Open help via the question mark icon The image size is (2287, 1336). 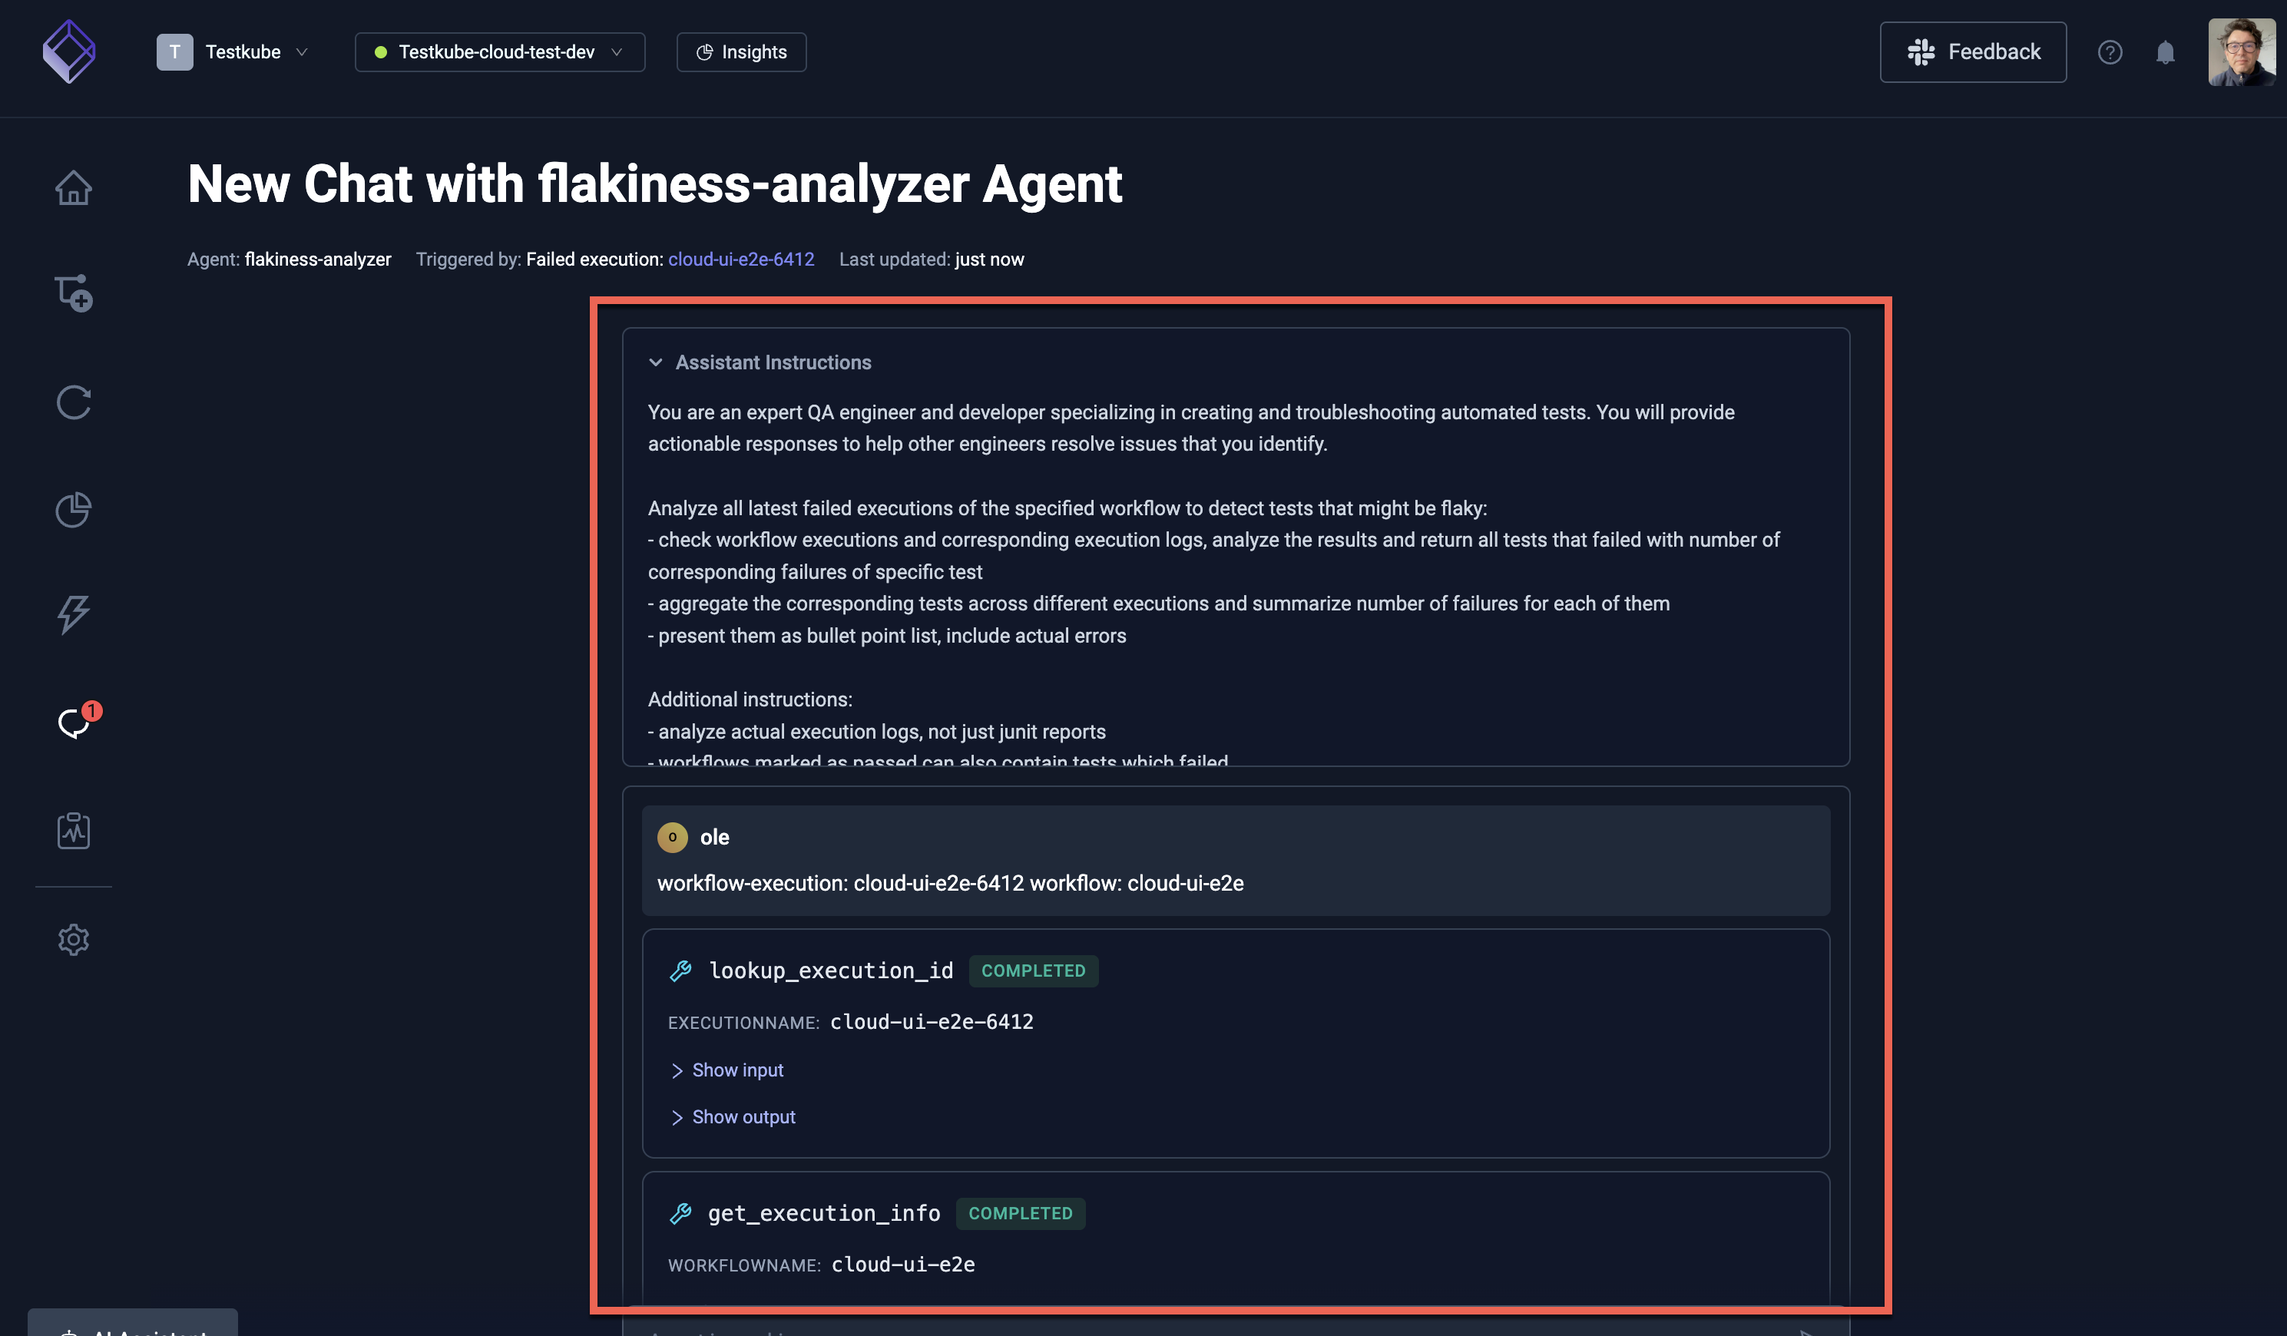pos(2110,51)
